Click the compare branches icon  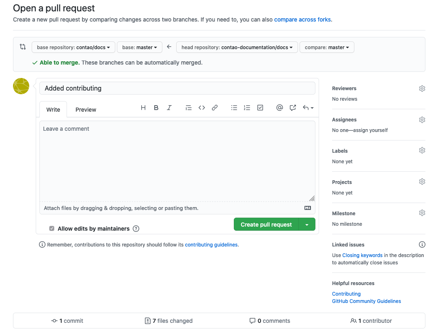23,47
